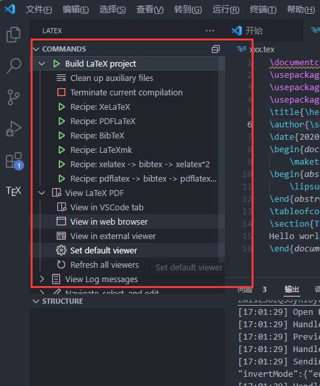Open the 查看(V) menu
This screenshot has height=386, width=320.
[150, 10]
